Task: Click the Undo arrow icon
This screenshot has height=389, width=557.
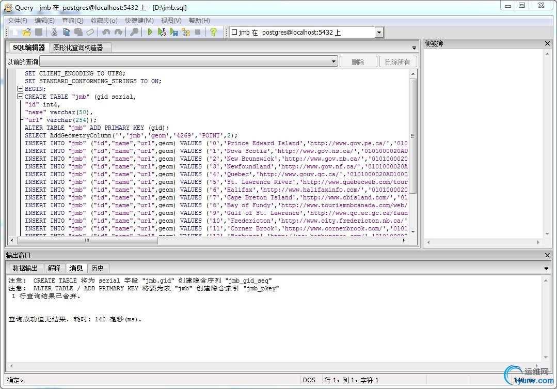Action: (106, 32)
